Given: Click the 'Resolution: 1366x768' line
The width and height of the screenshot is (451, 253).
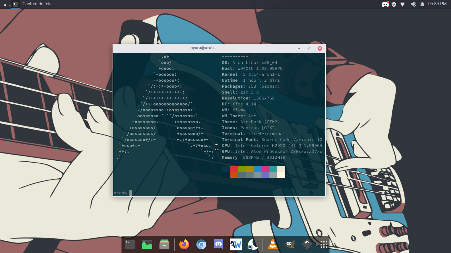Looking at the screenshot, I should click(x=248, y=98).
